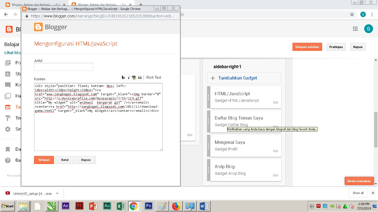Edit the HTML/JavaScript gadget
378x212 pixels.
tap(276, 102)
